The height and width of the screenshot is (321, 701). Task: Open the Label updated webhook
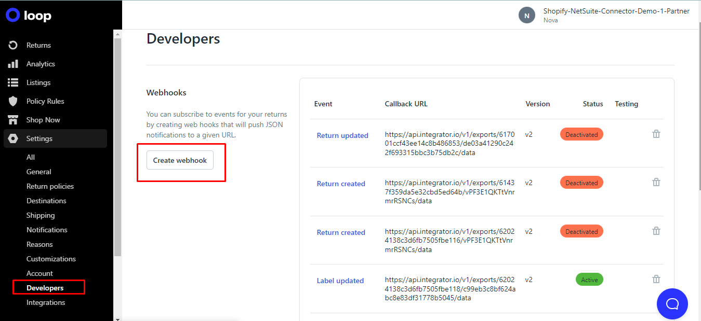pos(340,281)
